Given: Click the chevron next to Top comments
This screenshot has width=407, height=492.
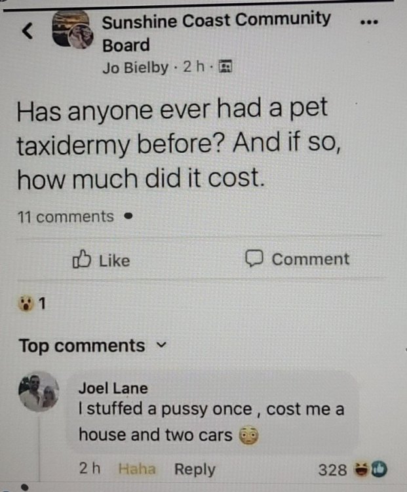Looking at the screenshot, I should (x=161, y=346).
